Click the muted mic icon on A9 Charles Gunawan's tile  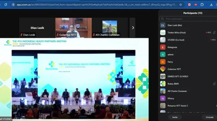pyautogui.click(x=94, y=35)
